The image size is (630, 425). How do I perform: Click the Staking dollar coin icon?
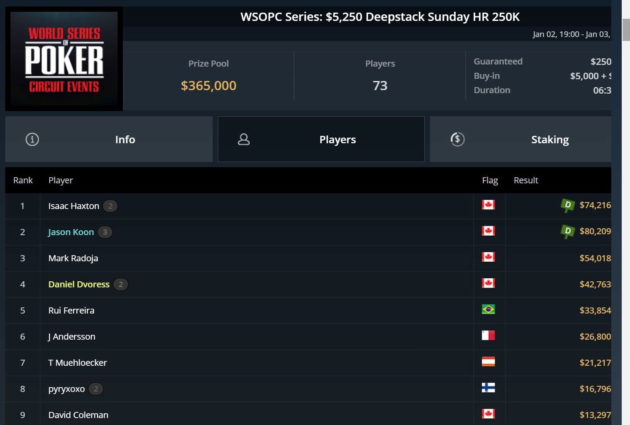(x=457, y=139)
